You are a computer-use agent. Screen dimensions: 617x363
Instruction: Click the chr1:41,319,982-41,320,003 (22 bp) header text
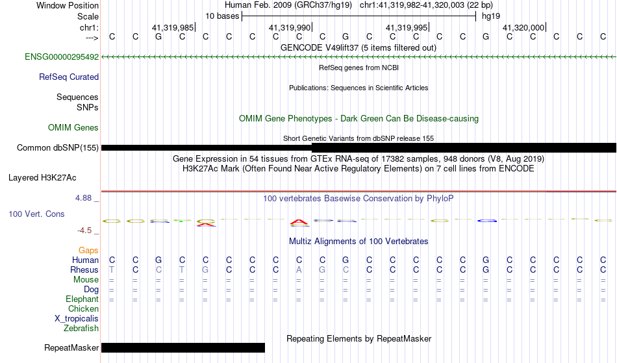(x=426, y=5)
